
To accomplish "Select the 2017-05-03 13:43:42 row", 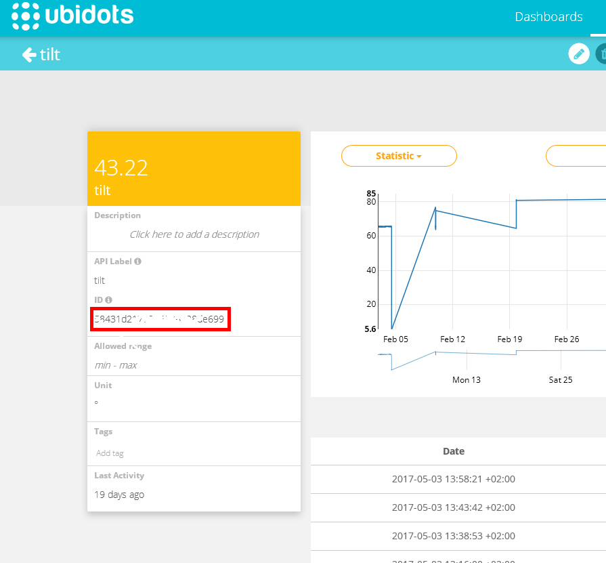I will point(454,507).
